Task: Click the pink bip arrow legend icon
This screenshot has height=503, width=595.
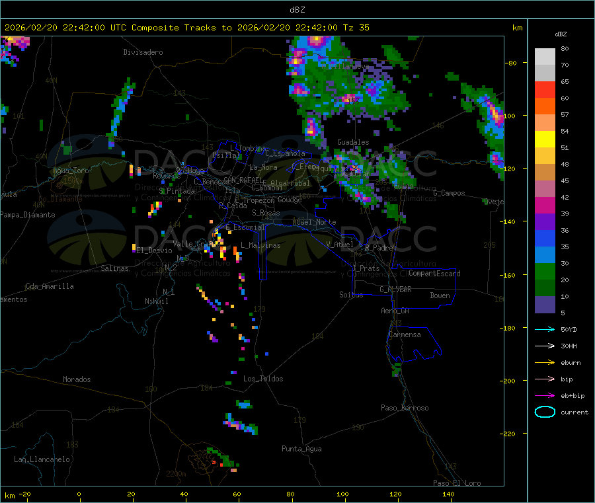Action: 545,379
